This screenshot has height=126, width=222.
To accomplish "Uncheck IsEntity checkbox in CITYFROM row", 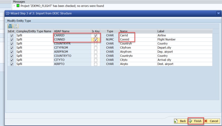I will tap(12, 48).
